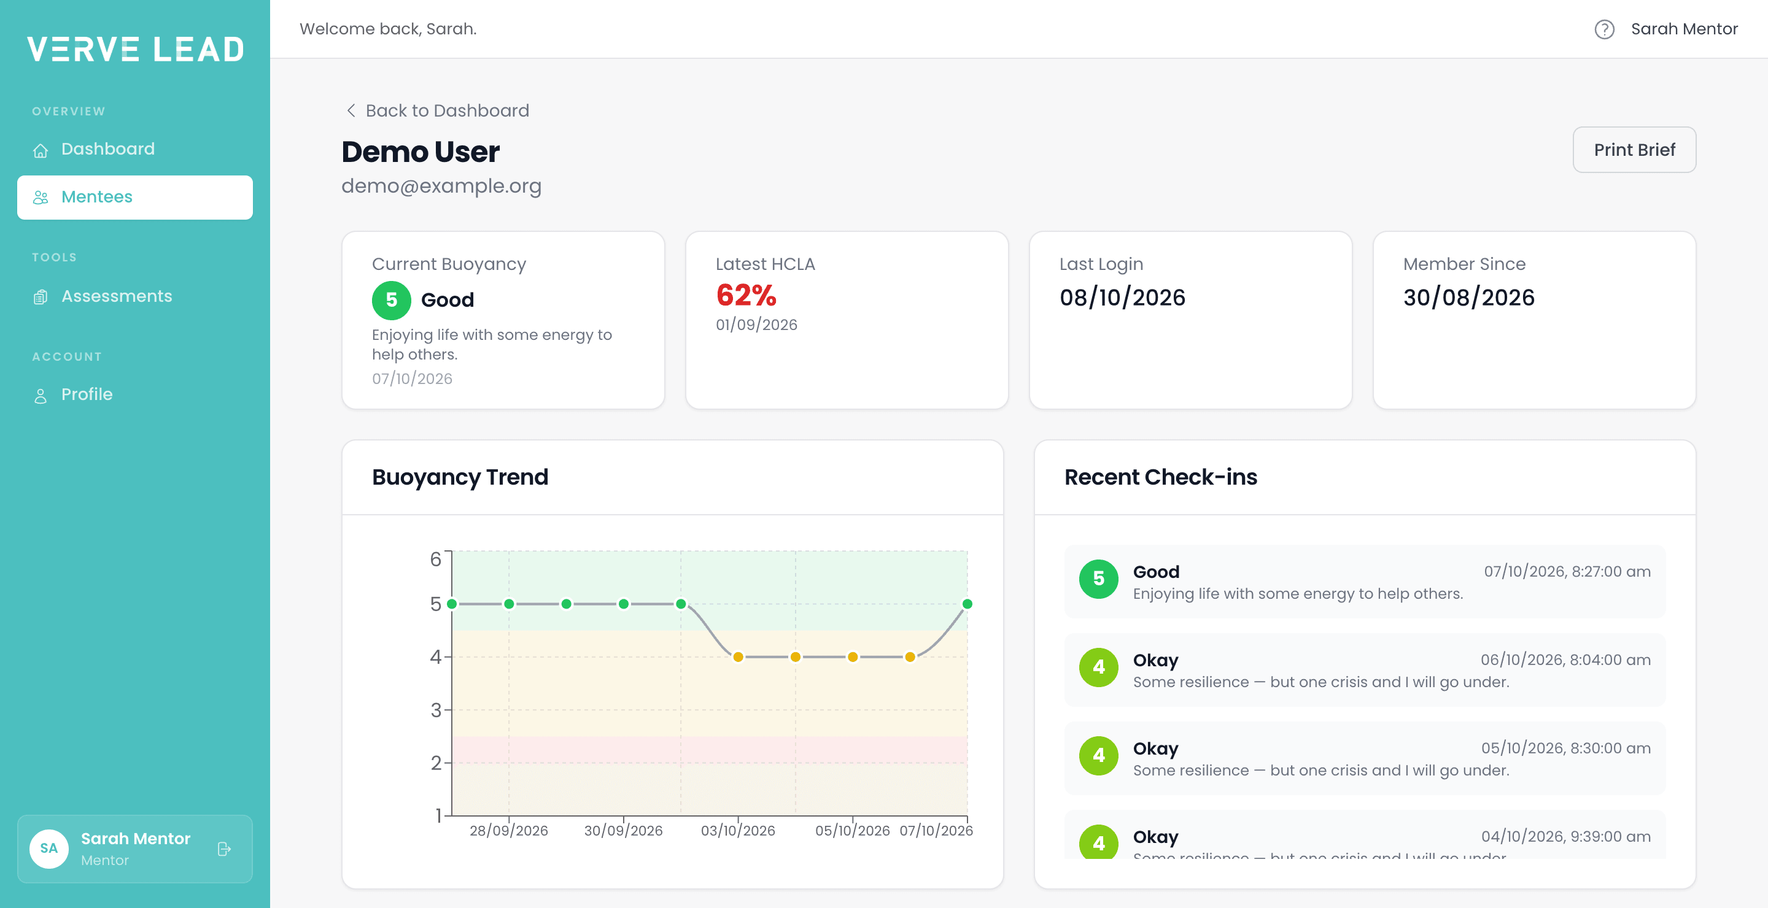The width and height of the screenshot is (1768, 908).
Task: Click the first yellow point at 03/10/2026
Action: (x=738, y=657)
